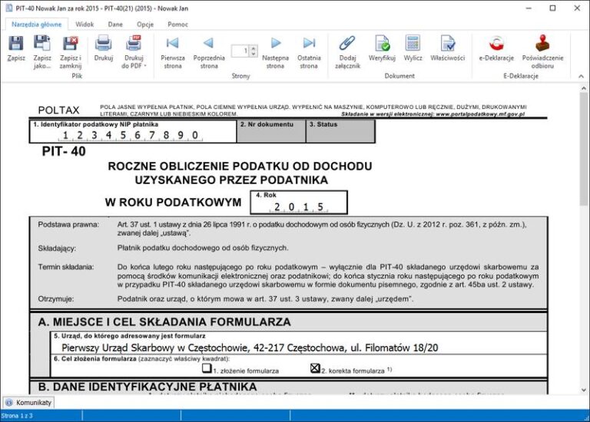Click the PIT- 40 form title
The width and height of the screenshot is (590, 422).
[x=64, y=151]
